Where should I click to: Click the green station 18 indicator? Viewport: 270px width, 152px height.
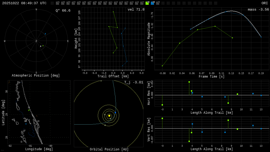click(147, 3)
